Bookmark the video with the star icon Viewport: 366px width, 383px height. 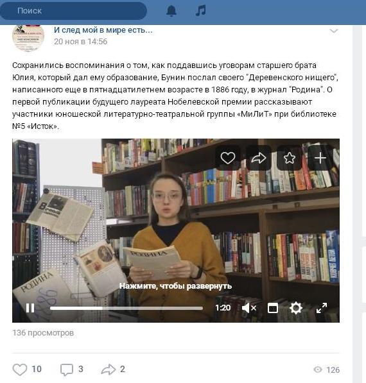coord(289,158)
